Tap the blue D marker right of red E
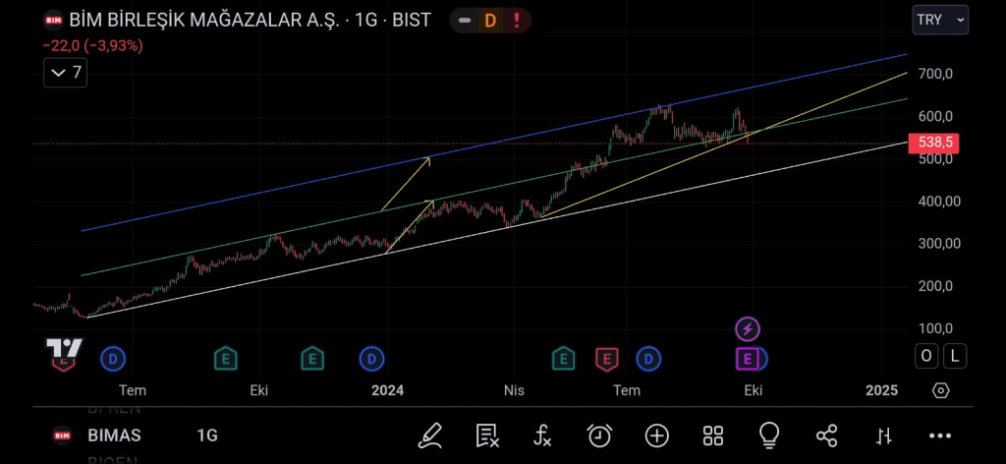1006x464 pixels. click(x=648, y=359)
